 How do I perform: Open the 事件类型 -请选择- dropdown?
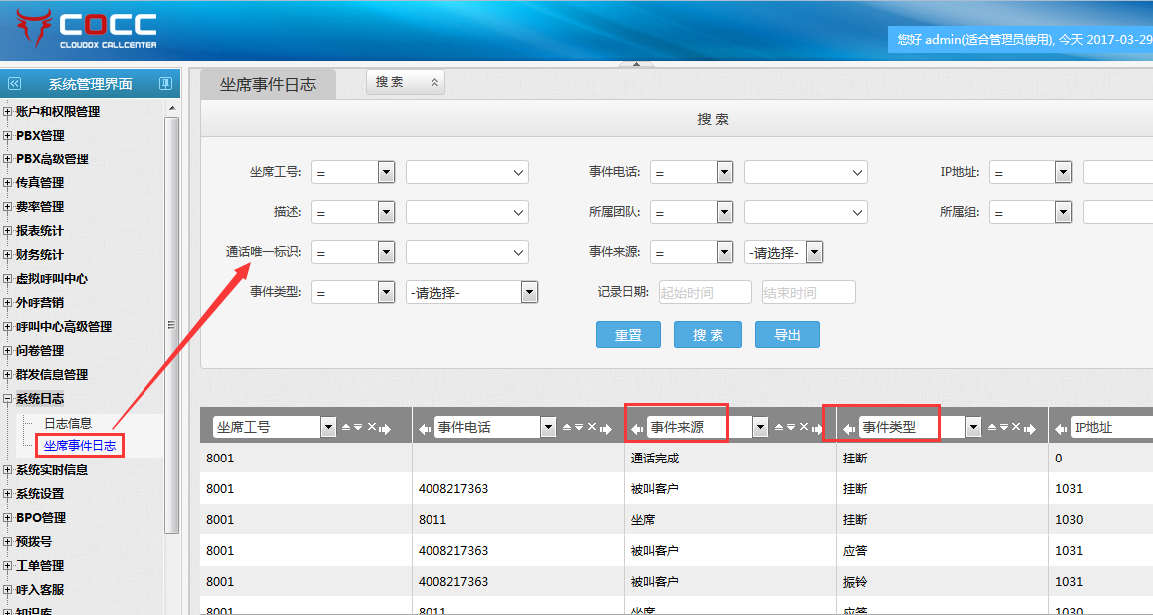[x=529, y=292]
